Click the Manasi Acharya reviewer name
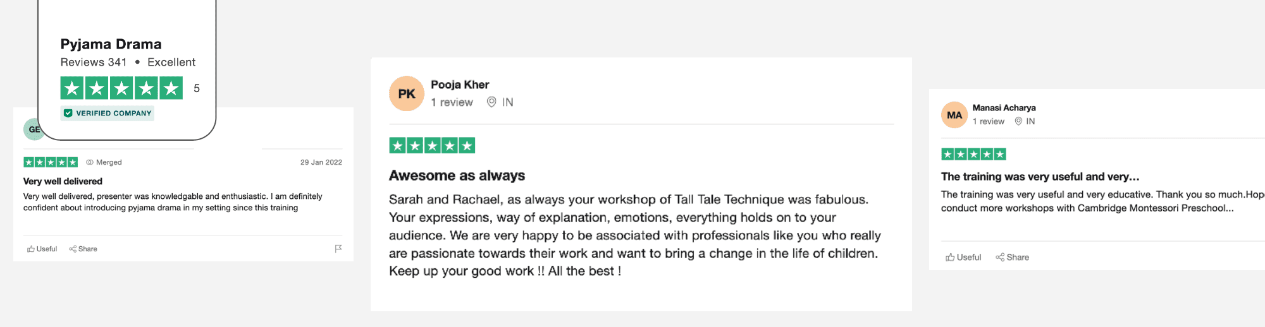The width and height of the screenshot is (1265, 327). 1004,107
